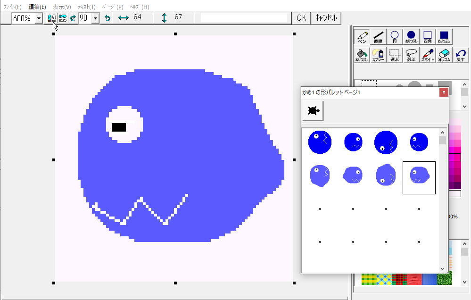The image size is (471, 300).
Task: Pick light blue blob, eye right, zigzag mouth
Action: (x=353, y=175)
